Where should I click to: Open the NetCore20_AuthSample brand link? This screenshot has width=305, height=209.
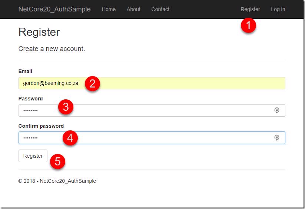coord(54,9)
